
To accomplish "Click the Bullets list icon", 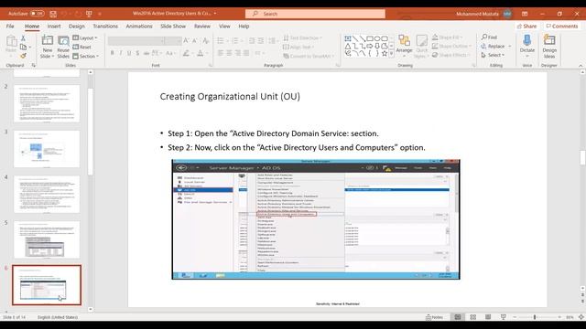I will coord(222,40).
